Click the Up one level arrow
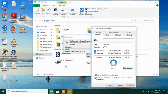168x94 pixels. click(x=44, y=21)
